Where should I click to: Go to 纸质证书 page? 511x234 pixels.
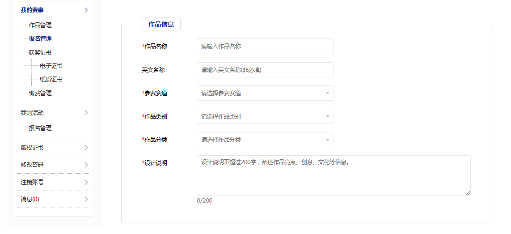coord(51,79)
